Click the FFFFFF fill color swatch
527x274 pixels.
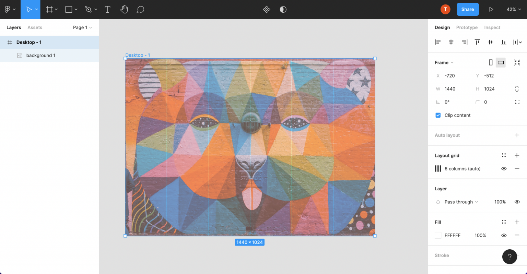pos(438,235)
